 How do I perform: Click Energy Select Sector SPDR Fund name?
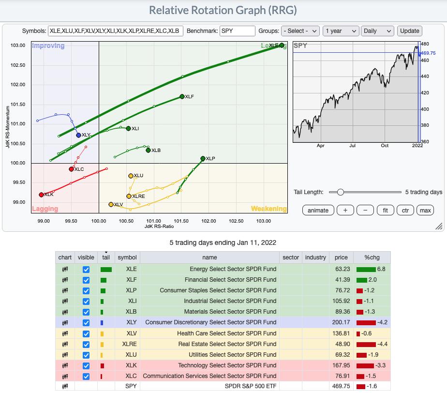(233, 269)
